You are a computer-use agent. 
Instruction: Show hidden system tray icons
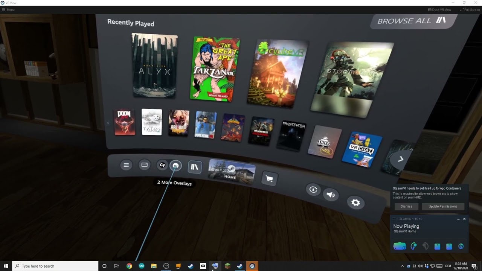click(x=402, y=266)
